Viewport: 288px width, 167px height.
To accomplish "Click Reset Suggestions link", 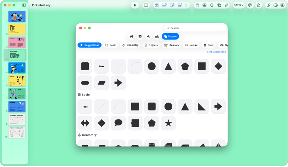I will [x=215, y=52].
